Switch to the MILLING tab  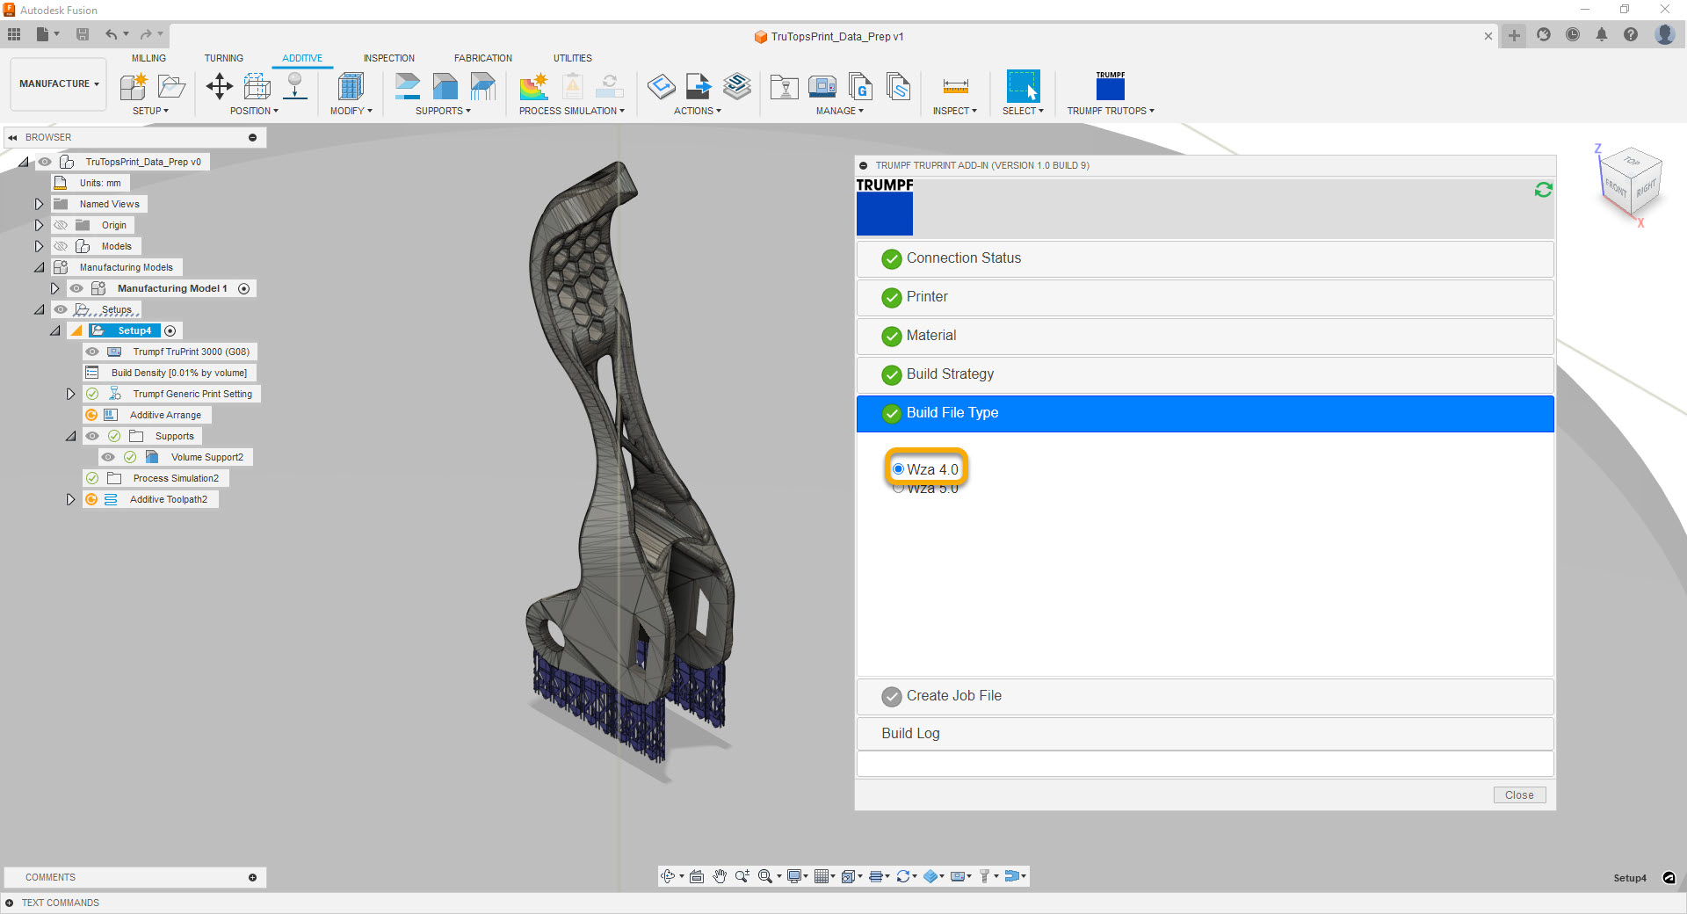tap(148, 58)
